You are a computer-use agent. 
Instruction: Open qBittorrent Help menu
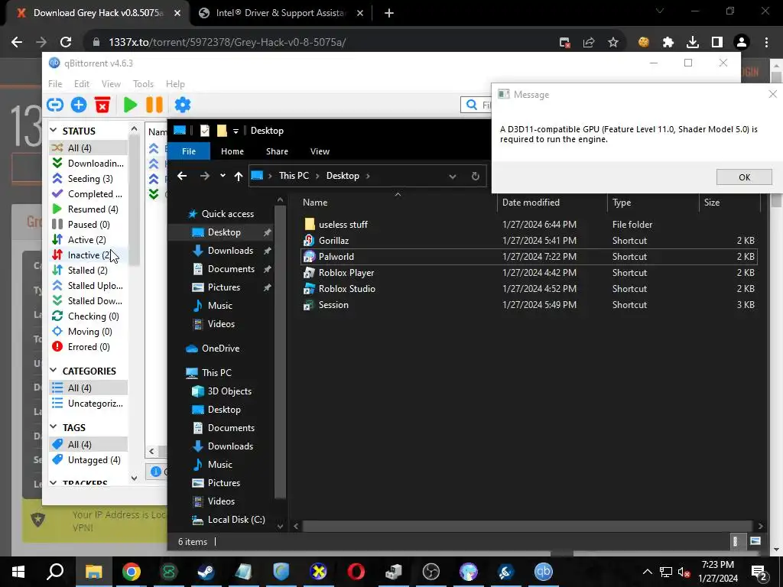(175, 84)
